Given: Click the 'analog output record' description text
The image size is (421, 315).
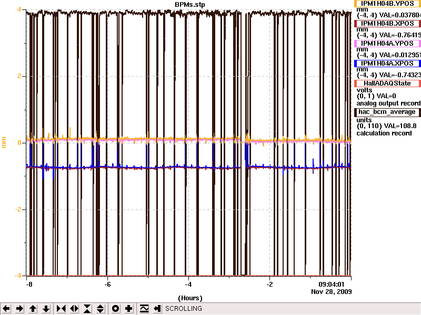Looking at the screenshot, I should point(388,103).
